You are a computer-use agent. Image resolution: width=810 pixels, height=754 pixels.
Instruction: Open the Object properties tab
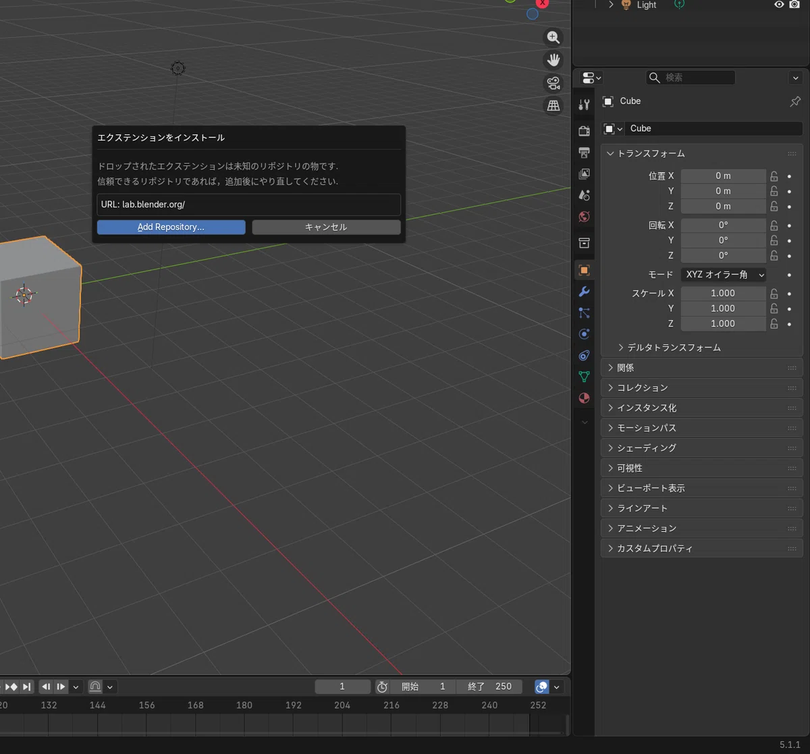(585, 270)
